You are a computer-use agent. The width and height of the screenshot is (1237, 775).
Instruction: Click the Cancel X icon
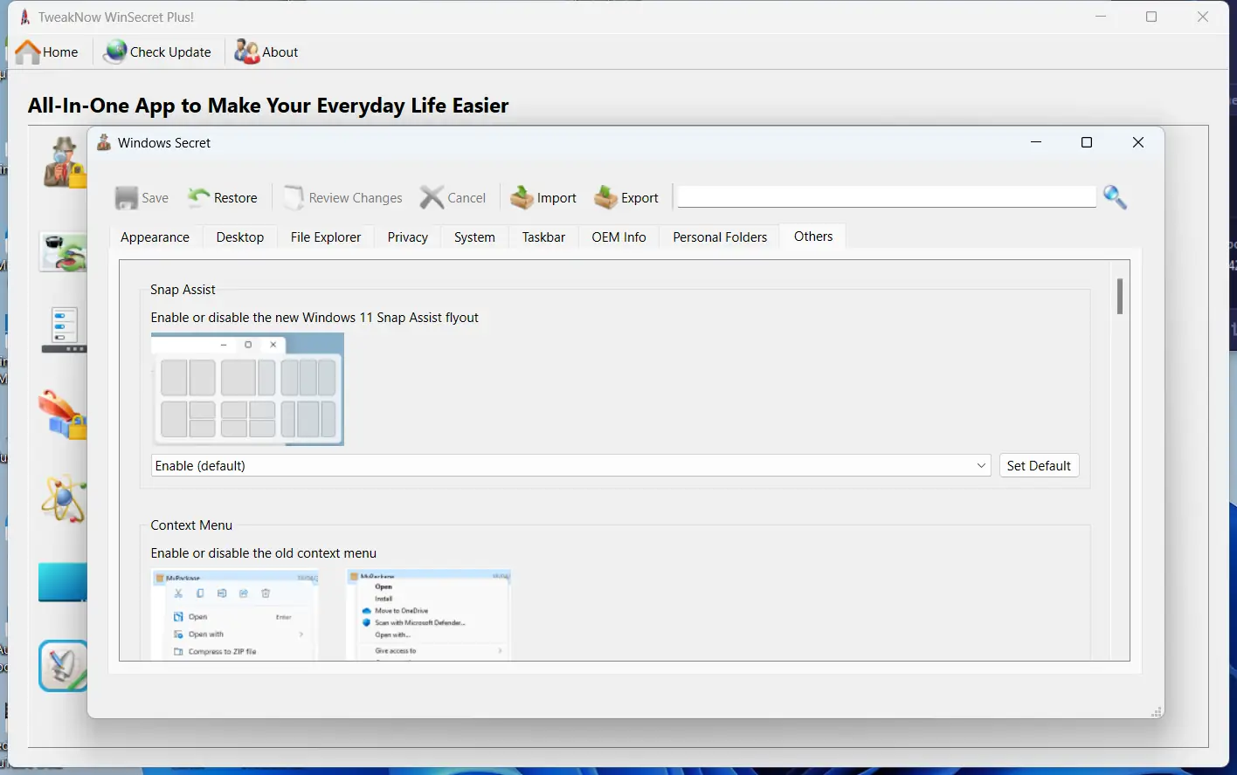[x=432, y=198]
